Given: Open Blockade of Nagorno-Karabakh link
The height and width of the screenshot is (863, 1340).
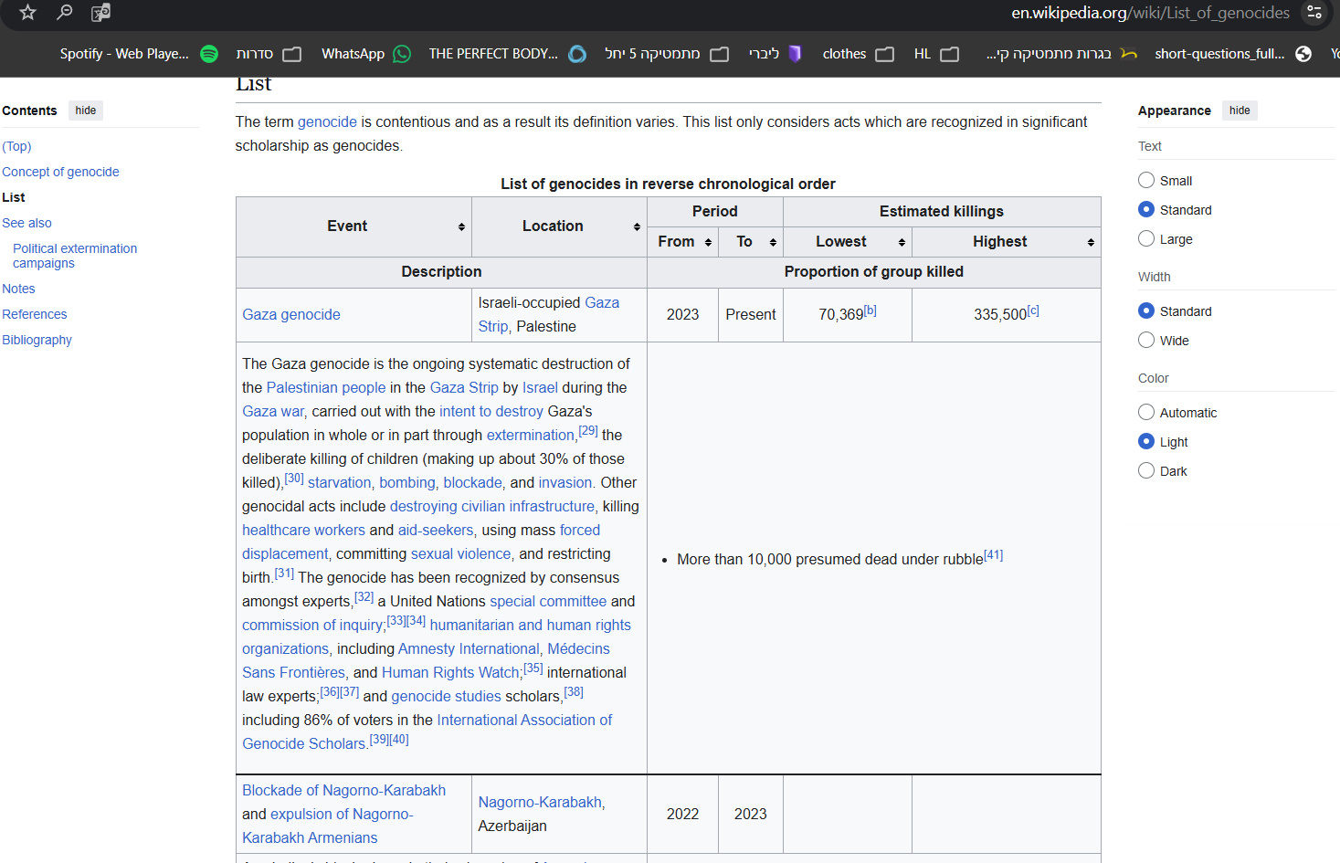Looking at the screenshot, I should click(x=344, y=790).
